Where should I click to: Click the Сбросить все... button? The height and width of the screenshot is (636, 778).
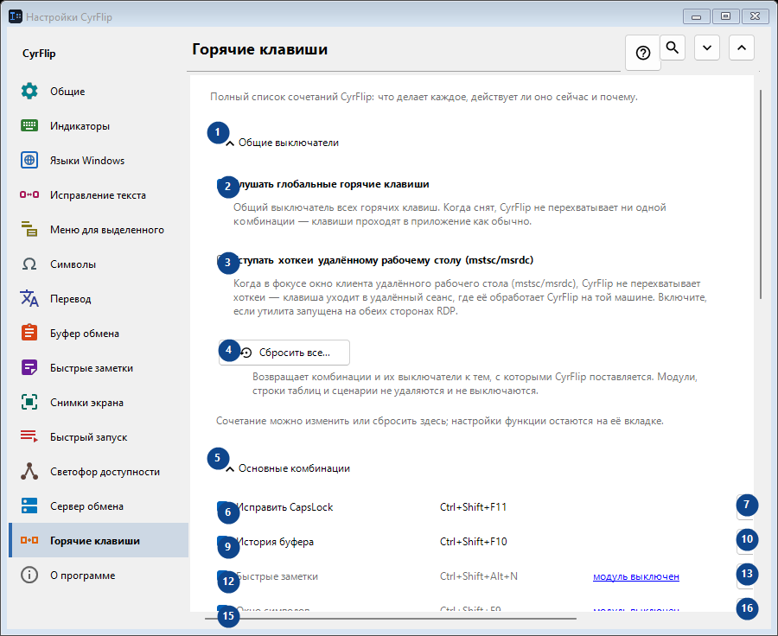(x=284, y=353)
